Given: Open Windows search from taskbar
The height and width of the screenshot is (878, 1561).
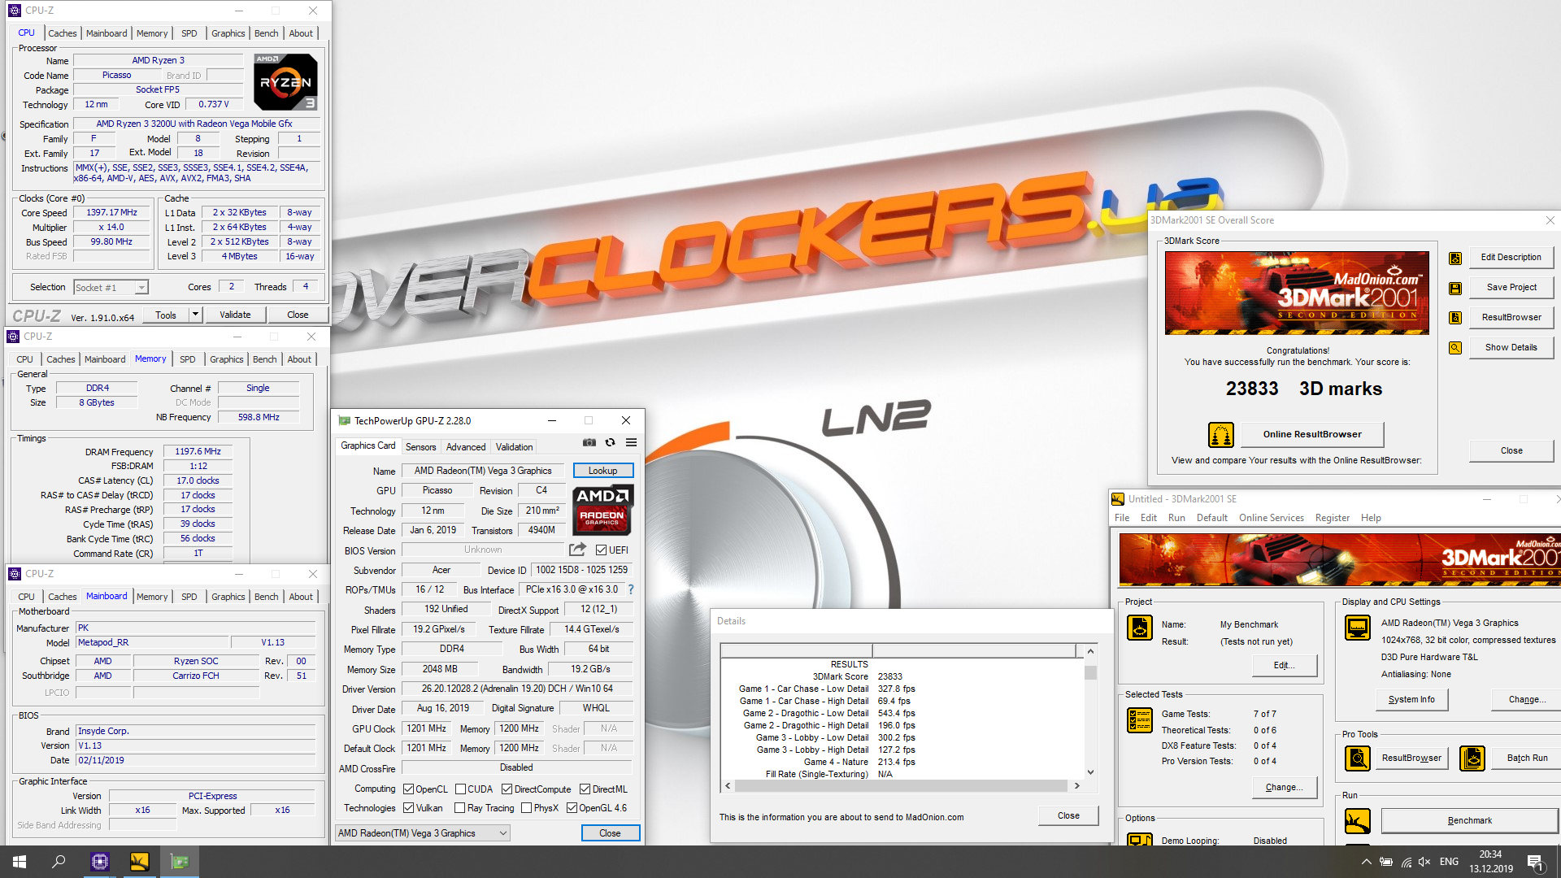Looking at the screenshot, I should pyautogui.click(x=59, y=862).
